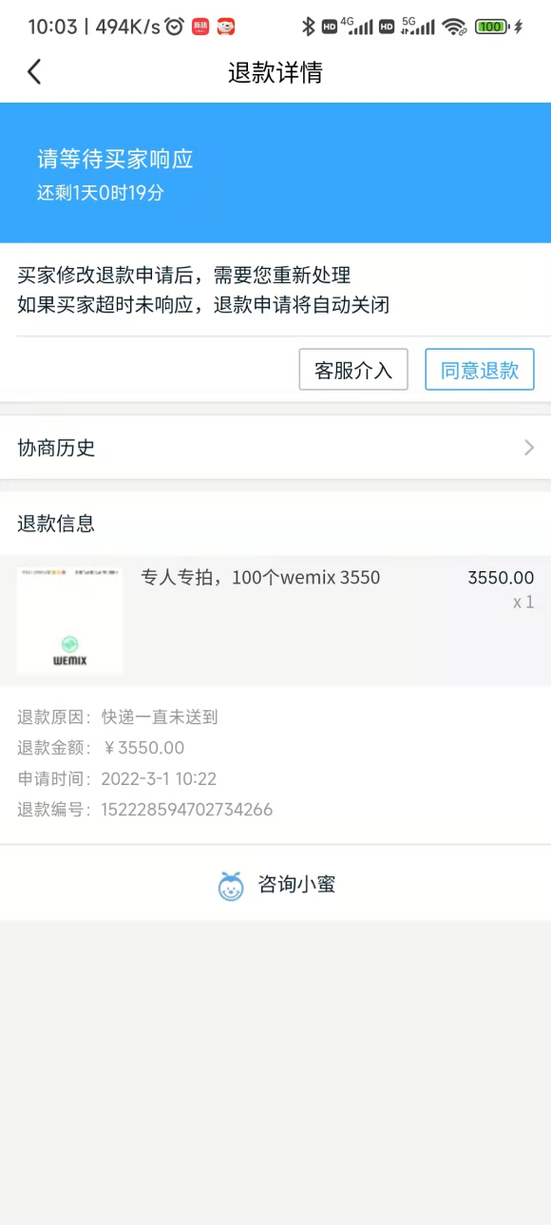Click the 客服介入 button
The image size is (551, 1225).
click(353, 370)
